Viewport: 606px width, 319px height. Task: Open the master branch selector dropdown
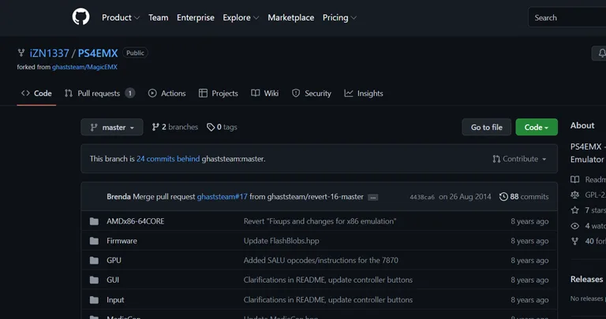click(112, 128)
